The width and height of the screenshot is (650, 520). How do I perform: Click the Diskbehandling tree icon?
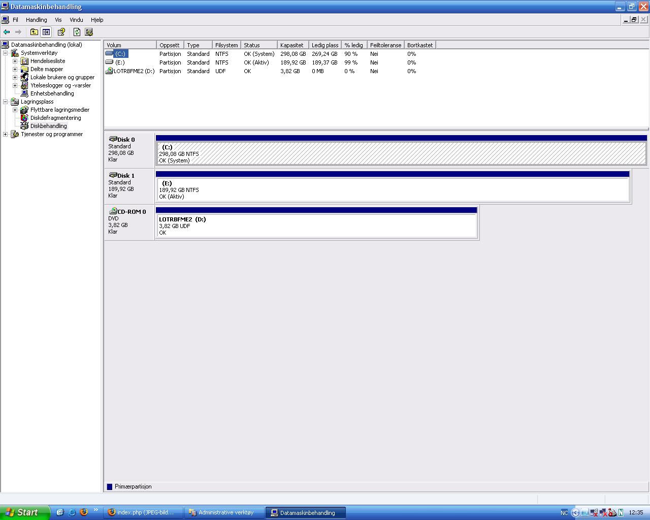[x=24, y=126]
